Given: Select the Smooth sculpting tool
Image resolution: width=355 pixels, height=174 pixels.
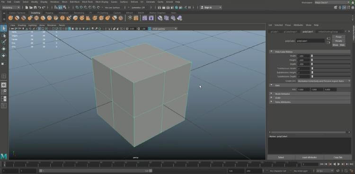Looking at the screenshot, I should coord(17,18).
